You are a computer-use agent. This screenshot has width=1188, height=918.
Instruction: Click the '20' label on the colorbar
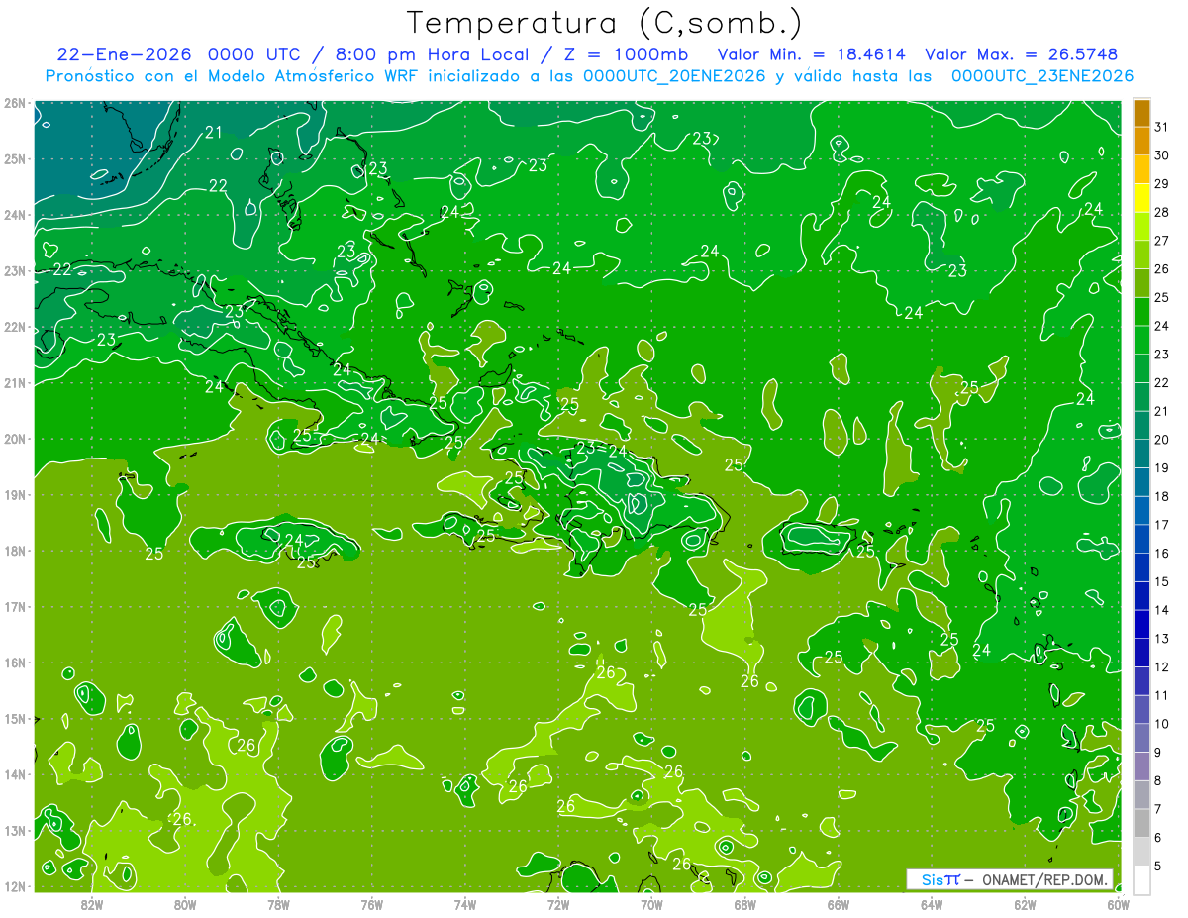coord(1161,439)
